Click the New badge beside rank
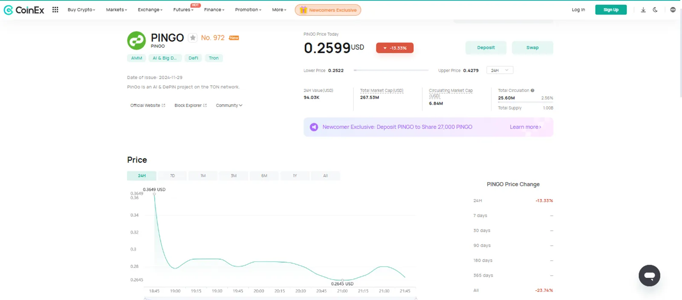Viewport: 682px width, 300px height. pyautogui.click(x=234, y=38)
